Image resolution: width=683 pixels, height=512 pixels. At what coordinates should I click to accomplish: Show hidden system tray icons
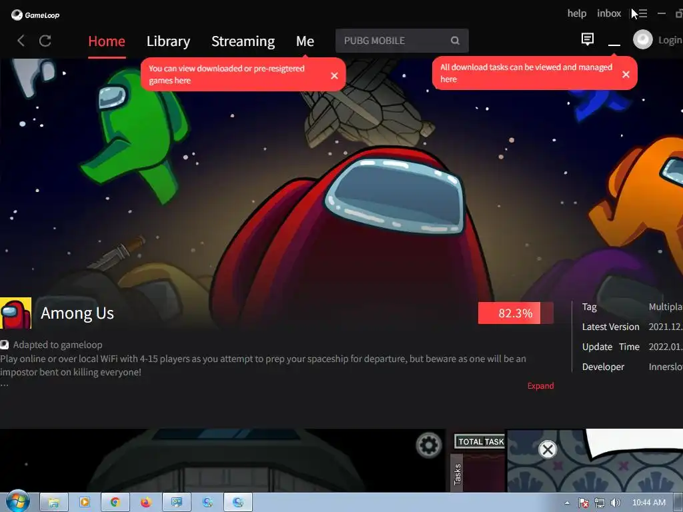[x=567, y=503]
